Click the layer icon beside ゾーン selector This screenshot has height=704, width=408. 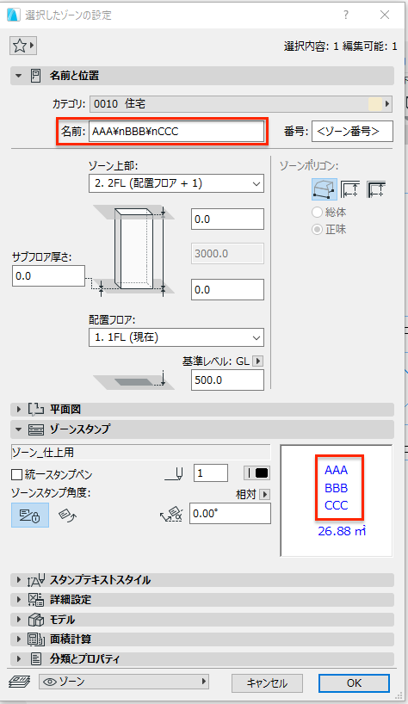[x=20, y=682]
